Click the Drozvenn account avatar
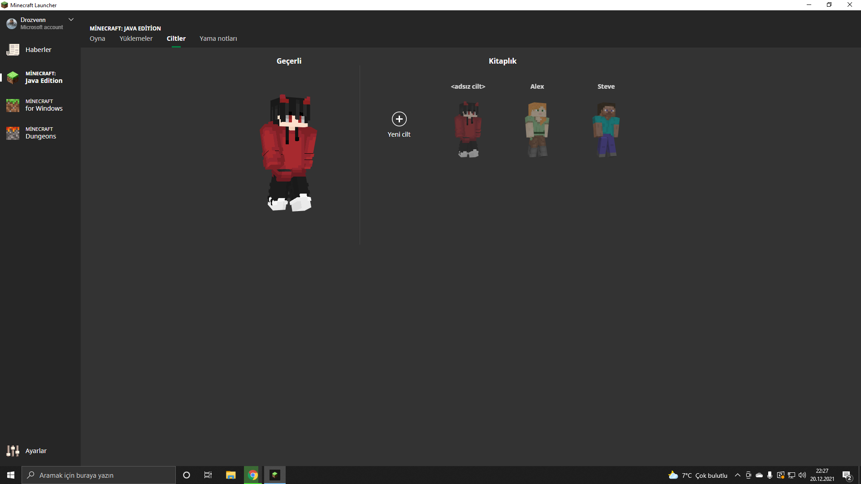Image resolution: width=861 pixels, height=484 pixels. 12,24
